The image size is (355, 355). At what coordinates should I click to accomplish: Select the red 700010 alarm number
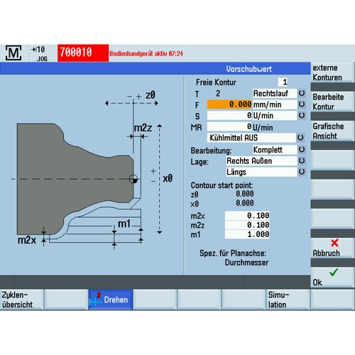click(x=83, y=53)
